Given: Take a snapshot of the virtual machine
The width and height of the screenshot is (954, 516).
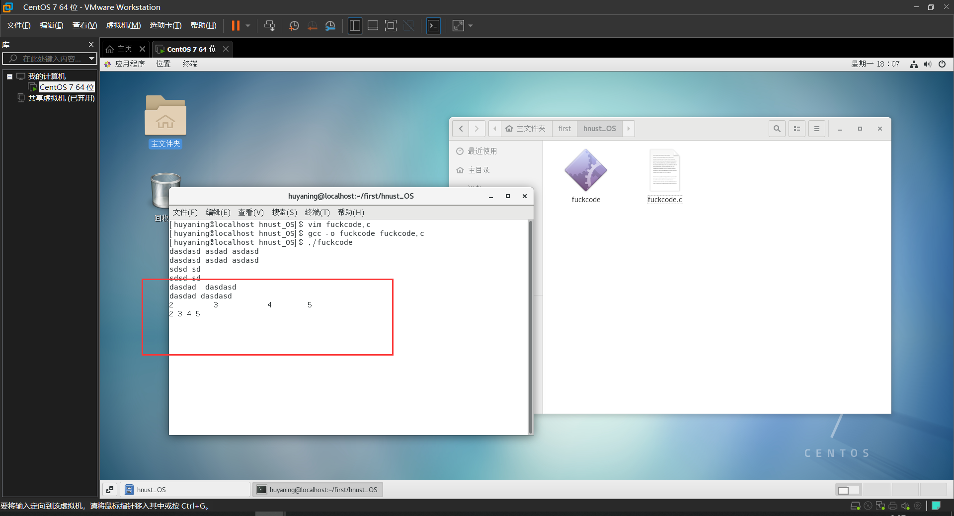Looking at the screenshot, I should click(x=294, y=25).
